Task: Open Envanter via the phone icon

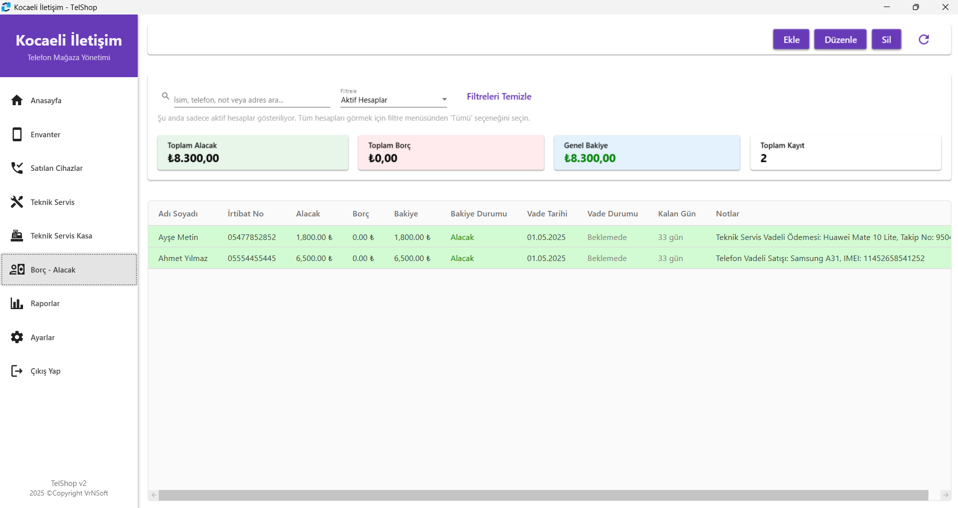Action: tap(17, 134)
